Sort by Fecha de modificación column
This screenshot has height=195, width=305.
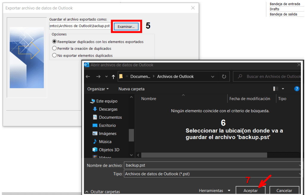click(x=250, y=99)
